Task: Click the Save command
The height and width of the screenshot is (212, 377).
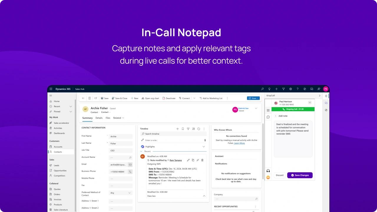Action: point(105,98)
